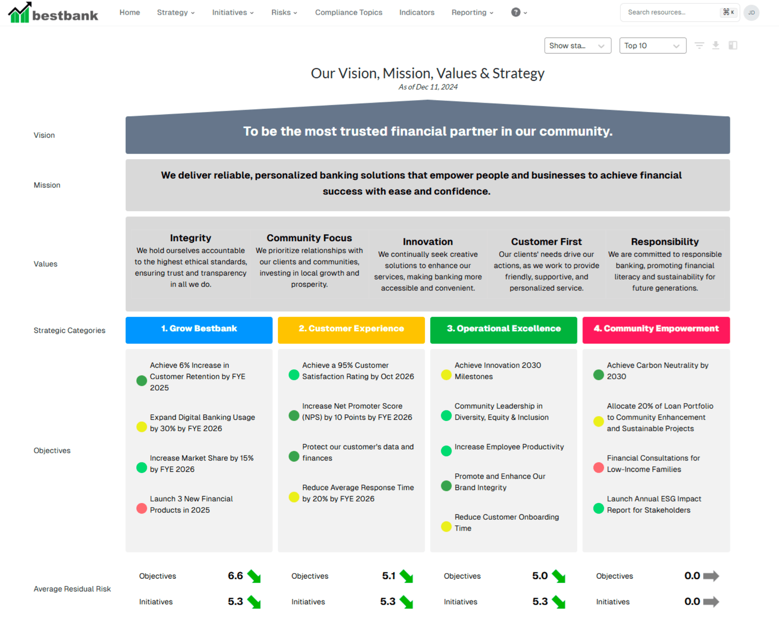Image resolution: width=779 pixels, height=624 pixels.
Task: Click the download/export icon
Action: (716, 45)
